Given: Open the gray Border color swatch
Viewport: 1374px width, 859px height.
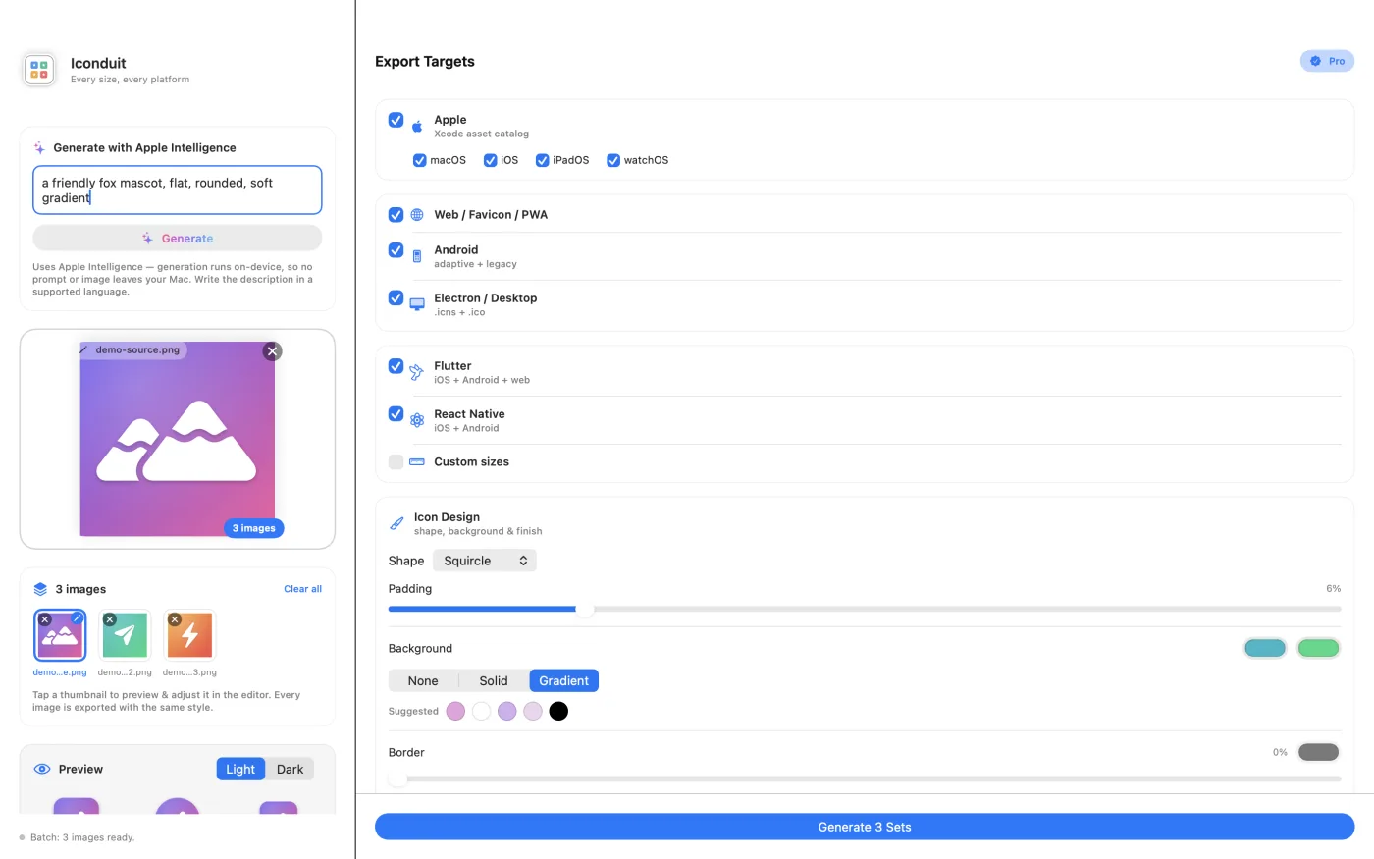Looking at the screenshot, I should click(1318, 752).
